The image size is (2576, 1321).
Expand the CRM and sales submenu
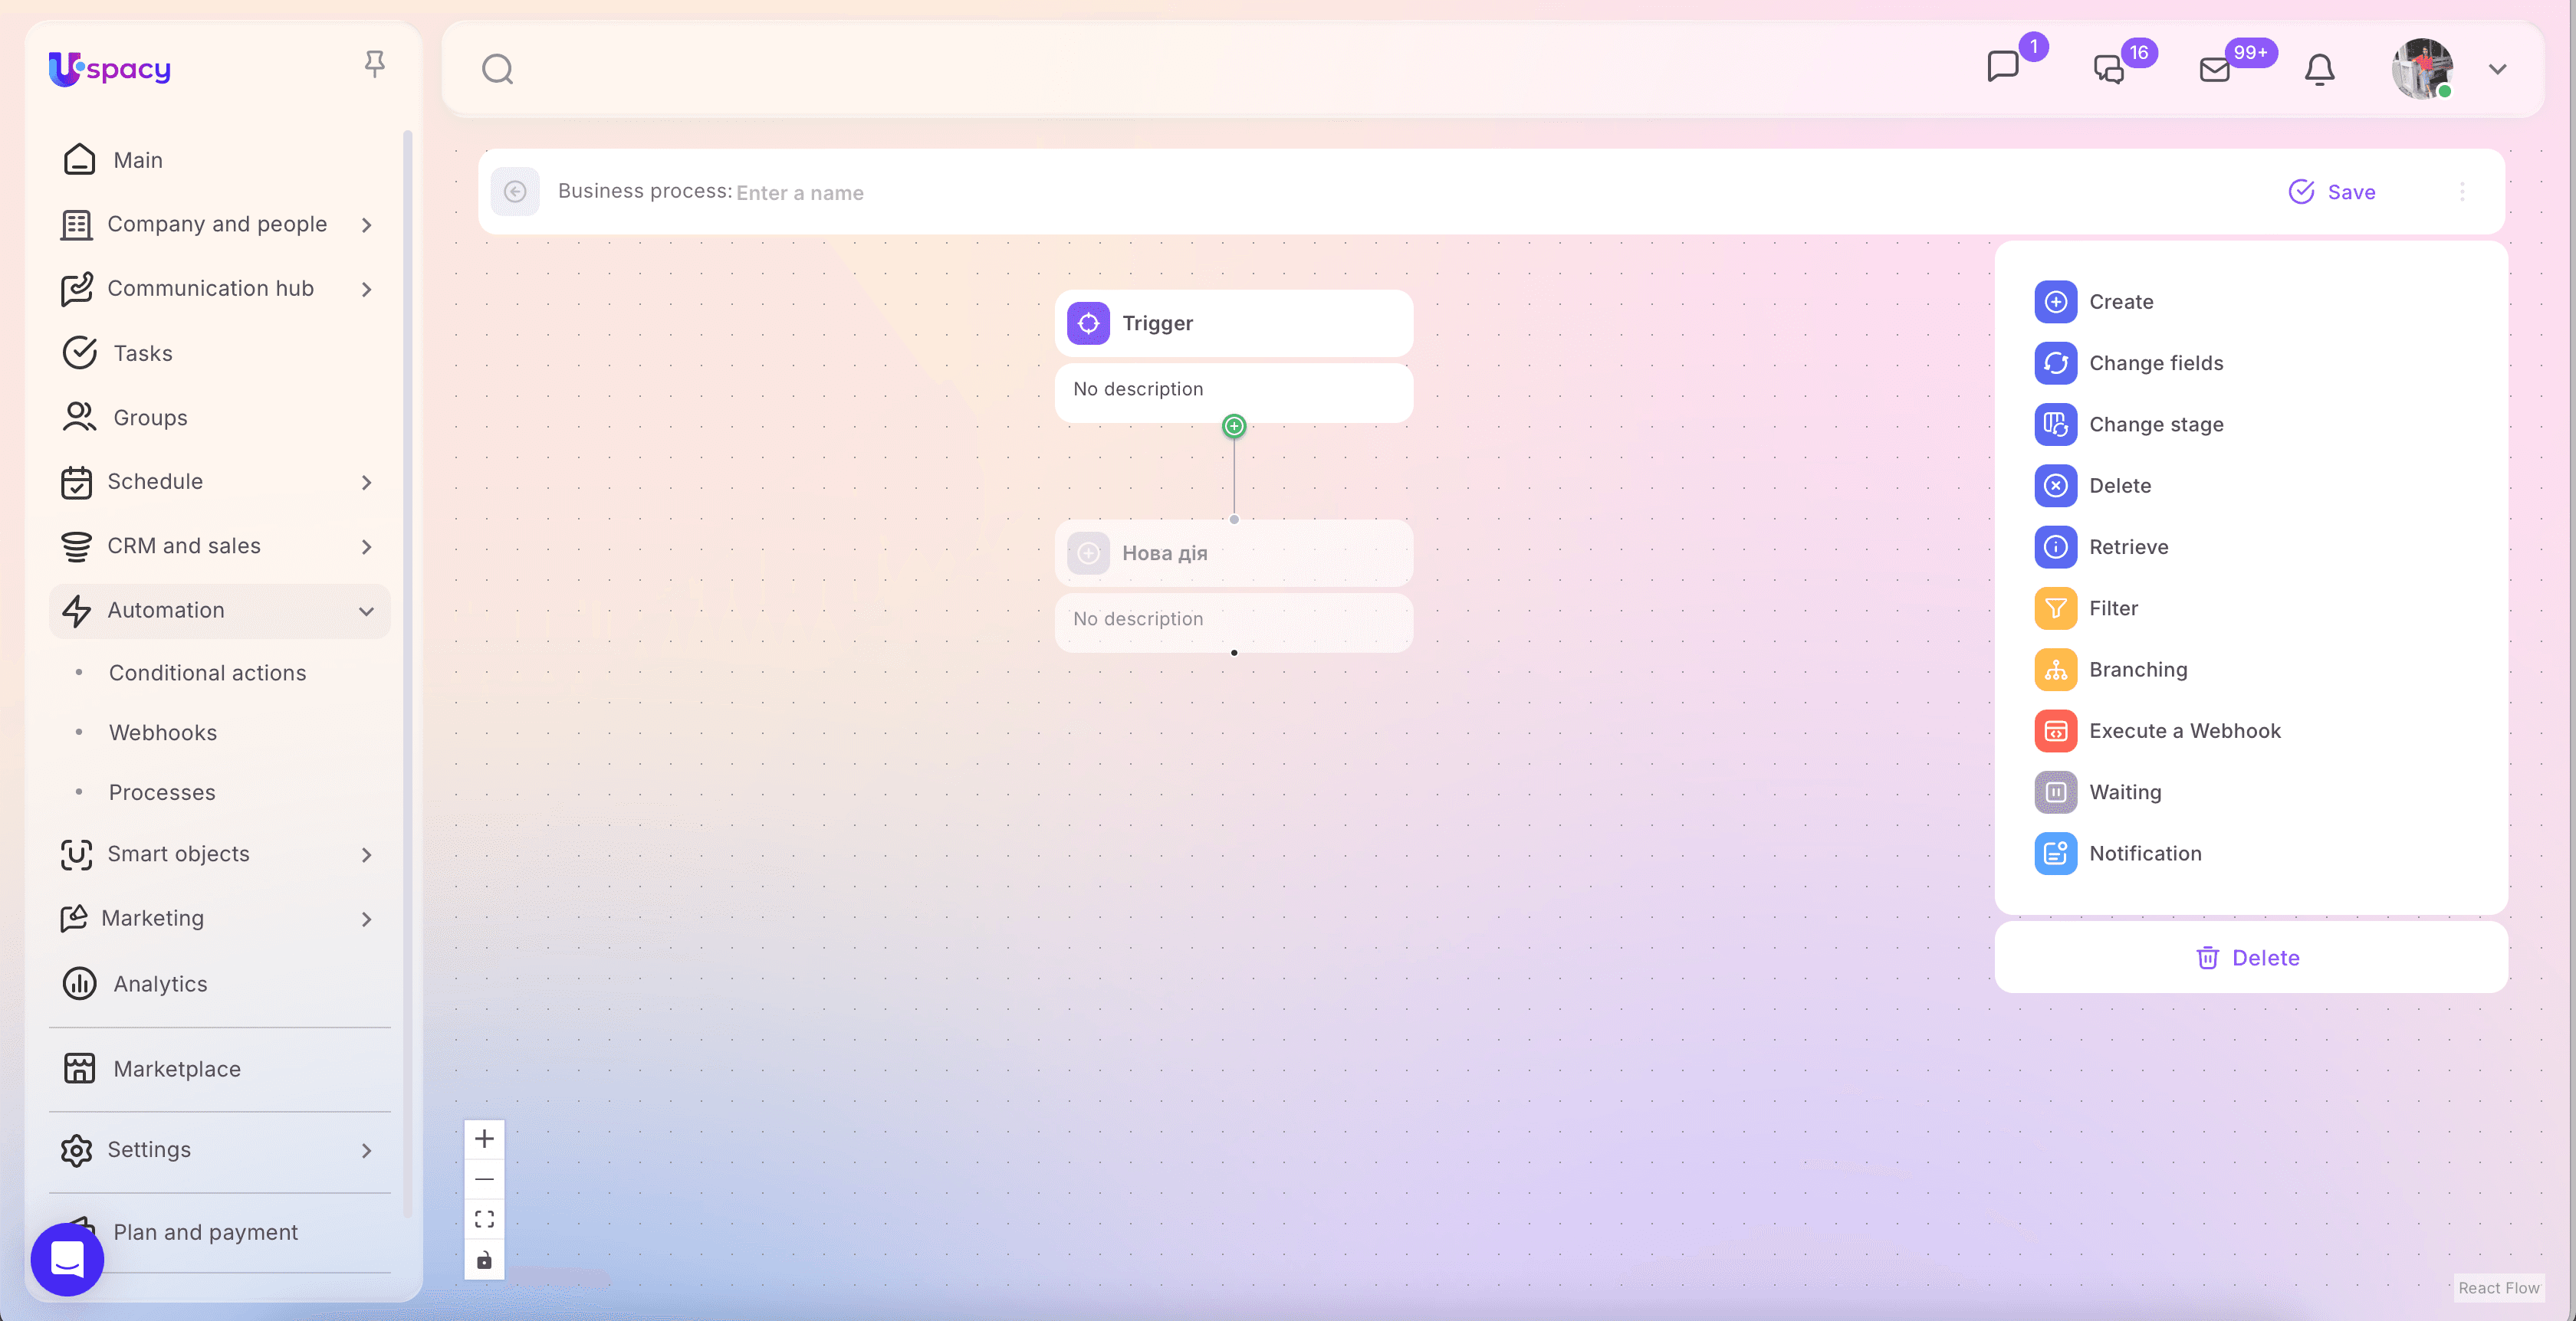(x=366, y=546)
